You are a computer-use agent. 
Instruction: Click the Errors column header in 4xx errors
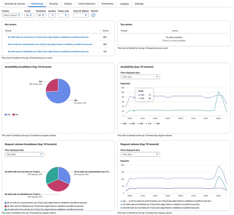(106, 31)
